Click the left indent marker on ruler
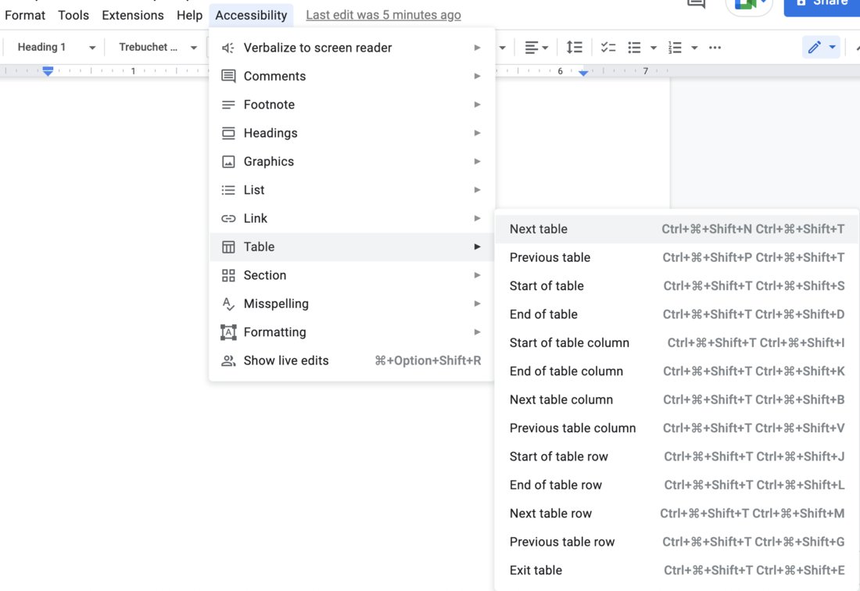The width and height of the screenshot is (860, 591). [48, 71]
